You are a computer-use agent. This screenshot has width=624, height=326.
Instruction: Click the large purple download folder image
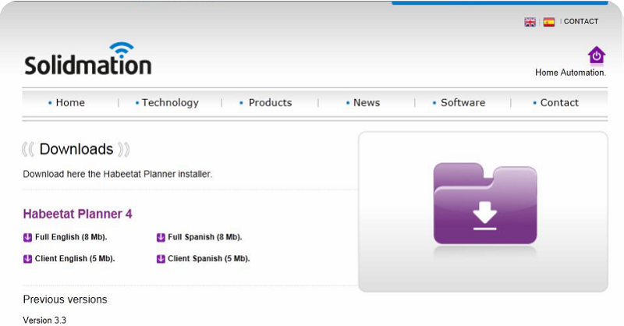pyautogui.click(x=484, y=204)
